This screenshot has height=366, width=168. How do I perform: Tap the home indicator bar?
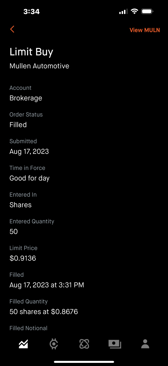pyautogui.click(x=84, y=362)
